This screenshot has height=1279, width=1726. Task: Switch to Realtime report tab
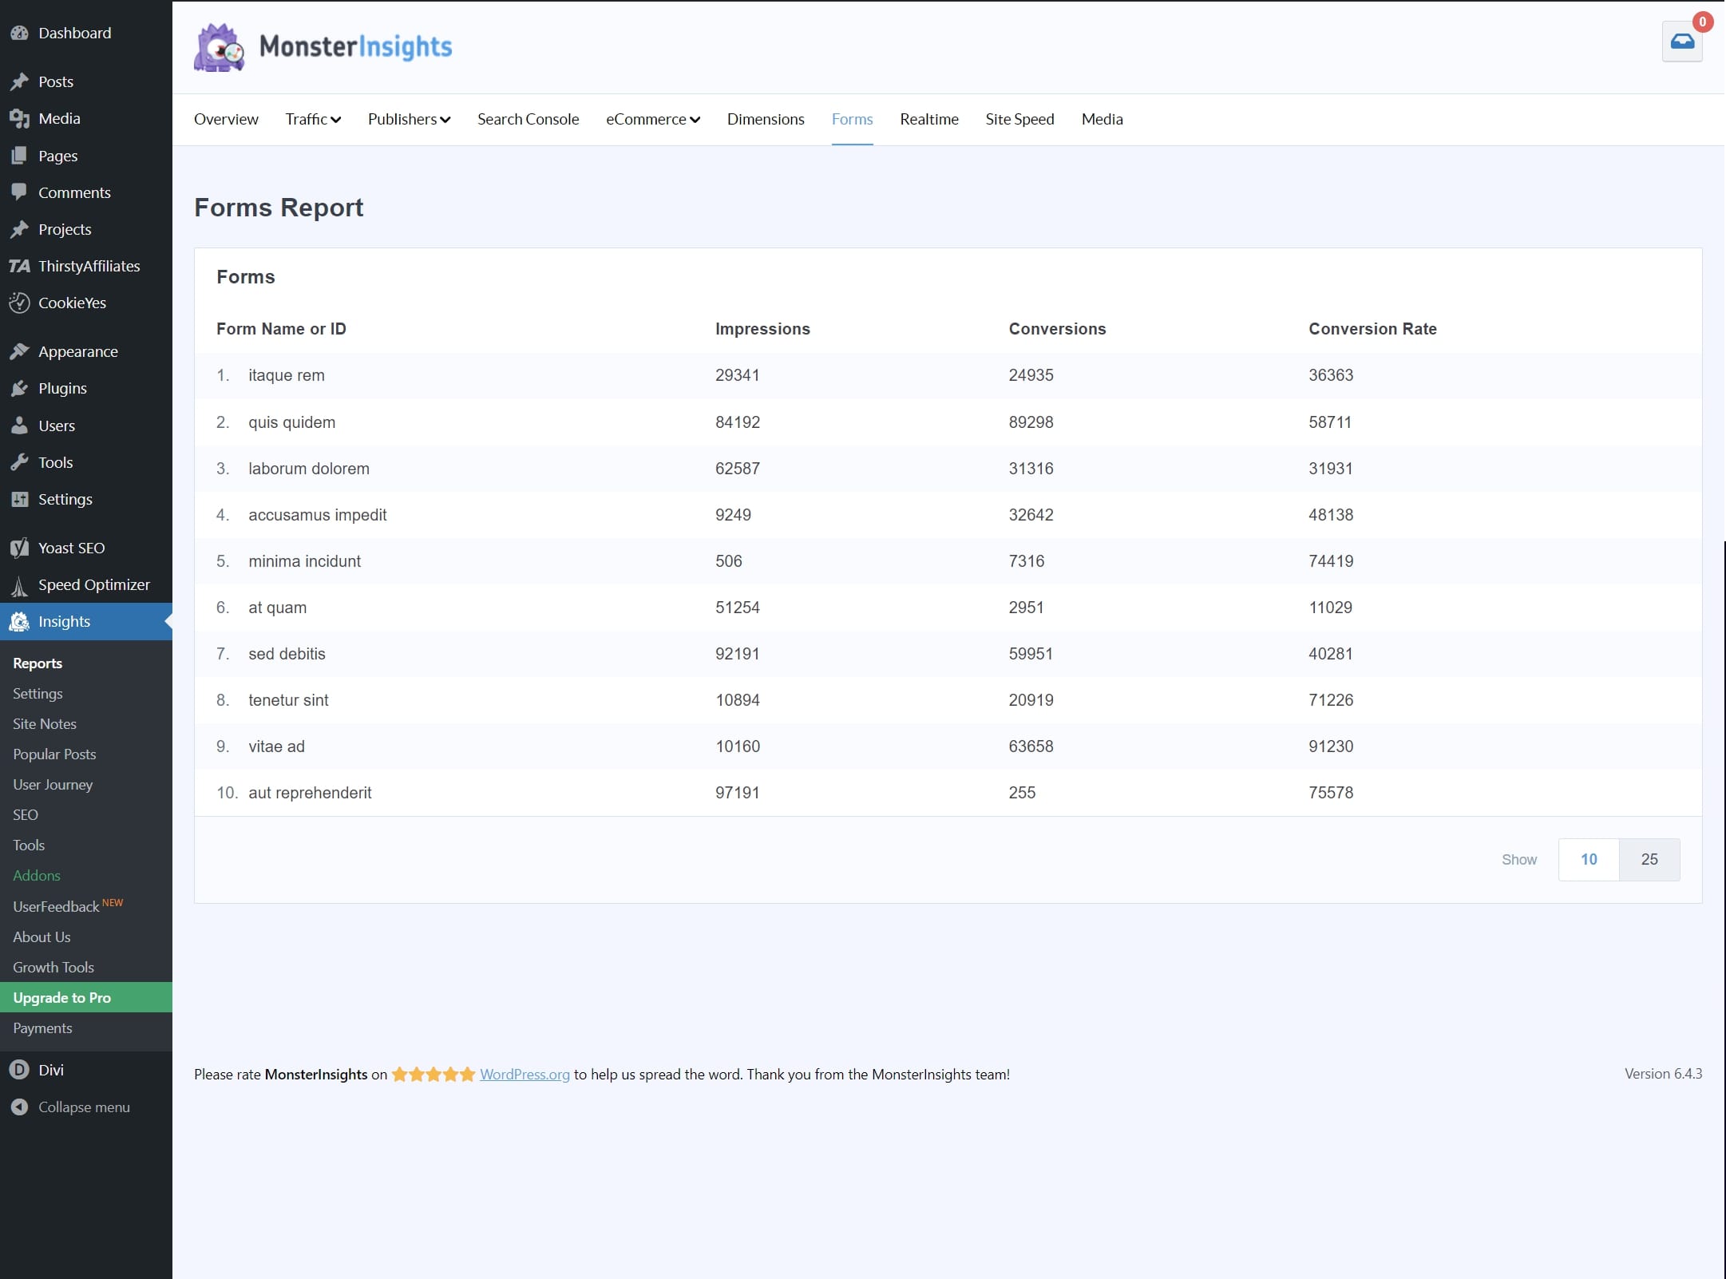929,120
